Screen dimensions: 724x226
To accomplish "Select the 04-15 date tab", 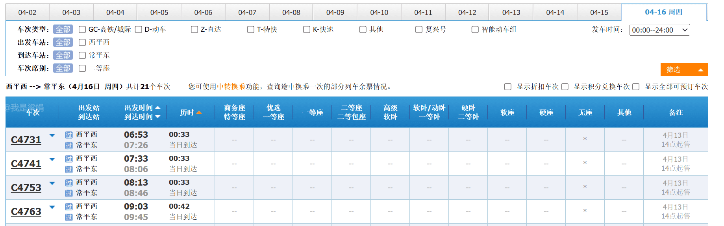I will 599,13.
